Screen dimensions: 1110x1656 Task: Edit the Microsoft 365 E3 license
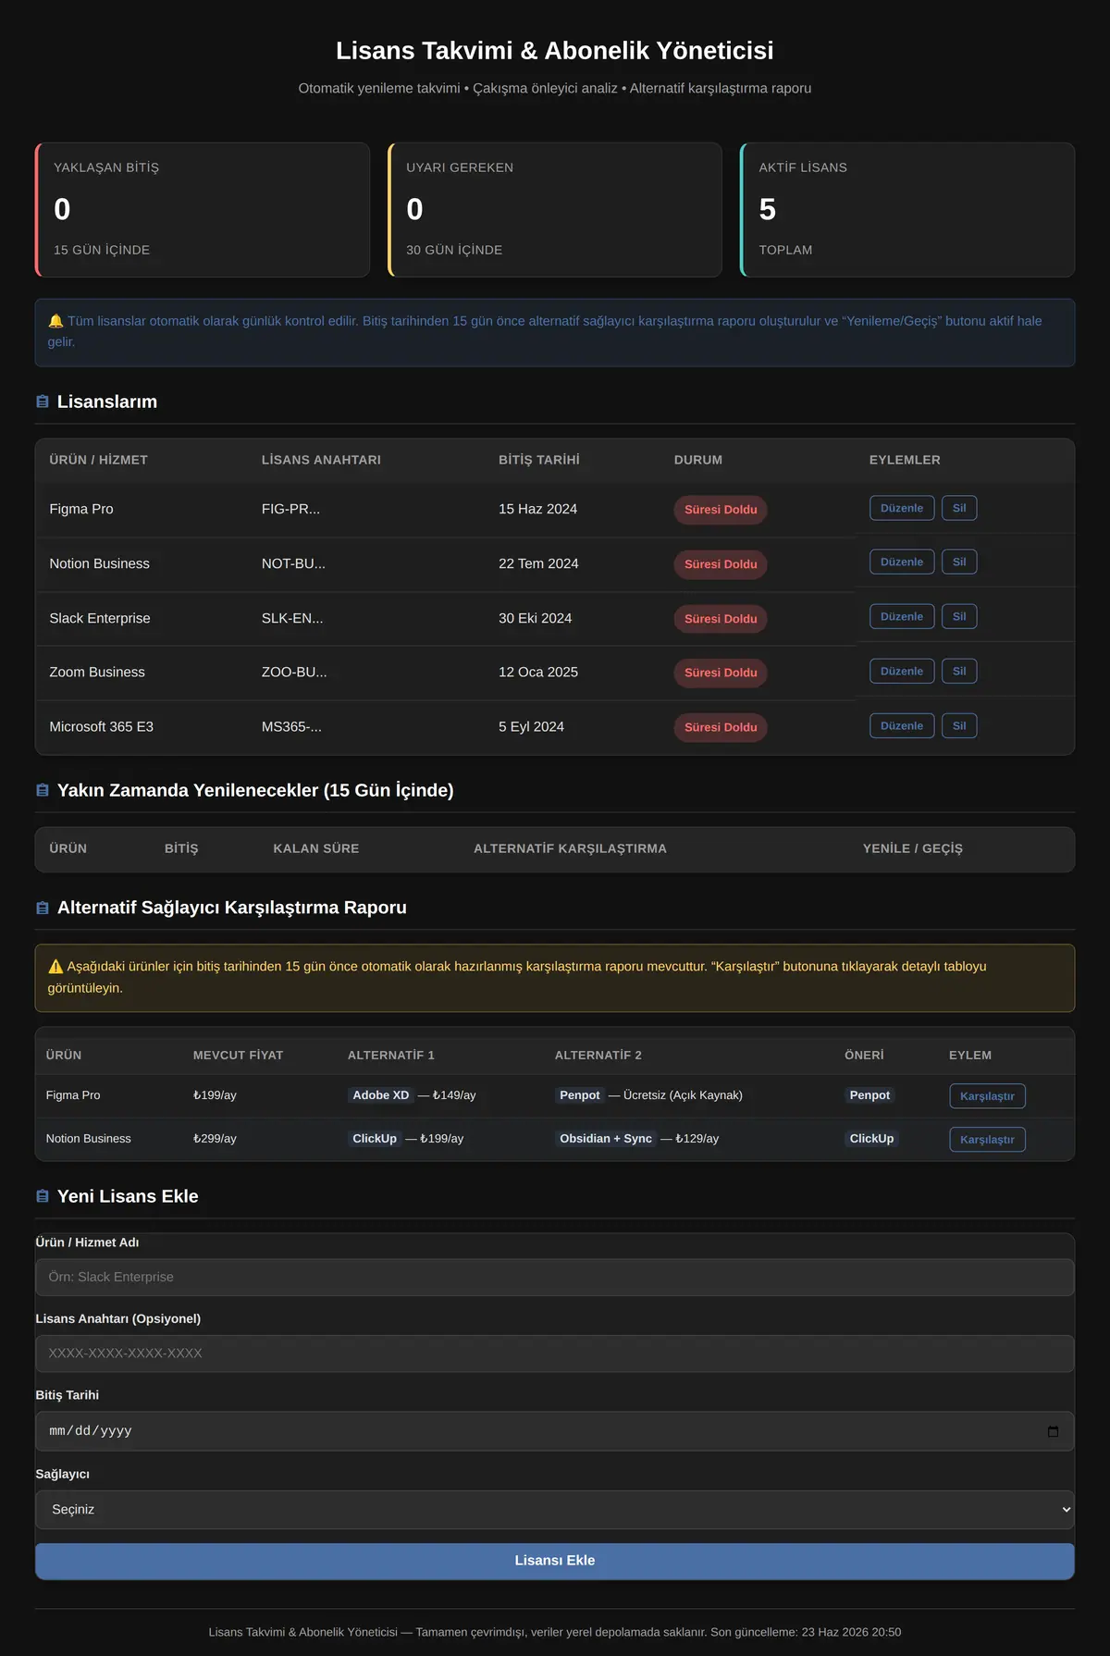pyautogui.click(x=902, y=725)
